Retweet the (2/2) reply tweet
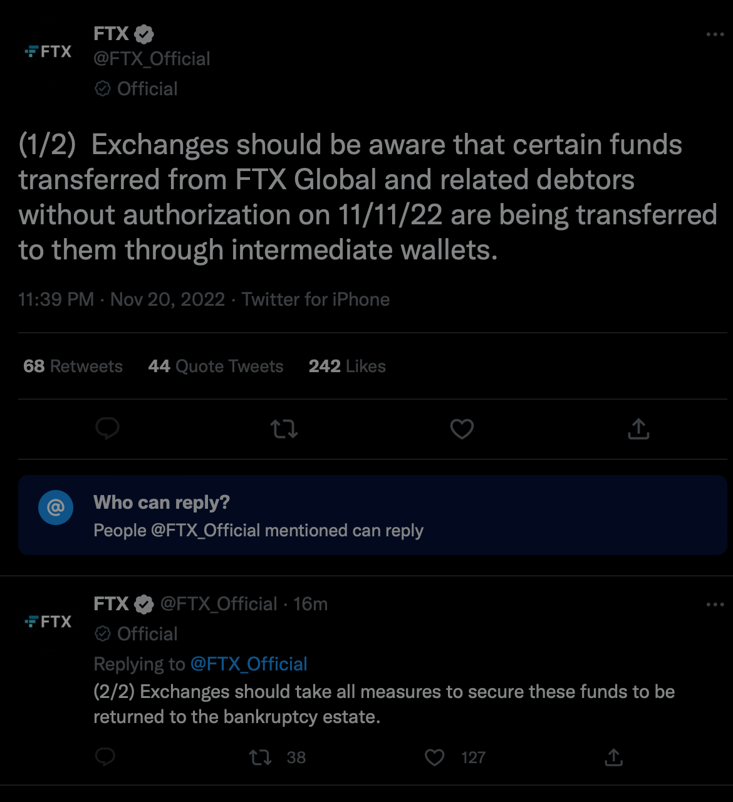The image size is (733, 802). [x=261, y=758]
